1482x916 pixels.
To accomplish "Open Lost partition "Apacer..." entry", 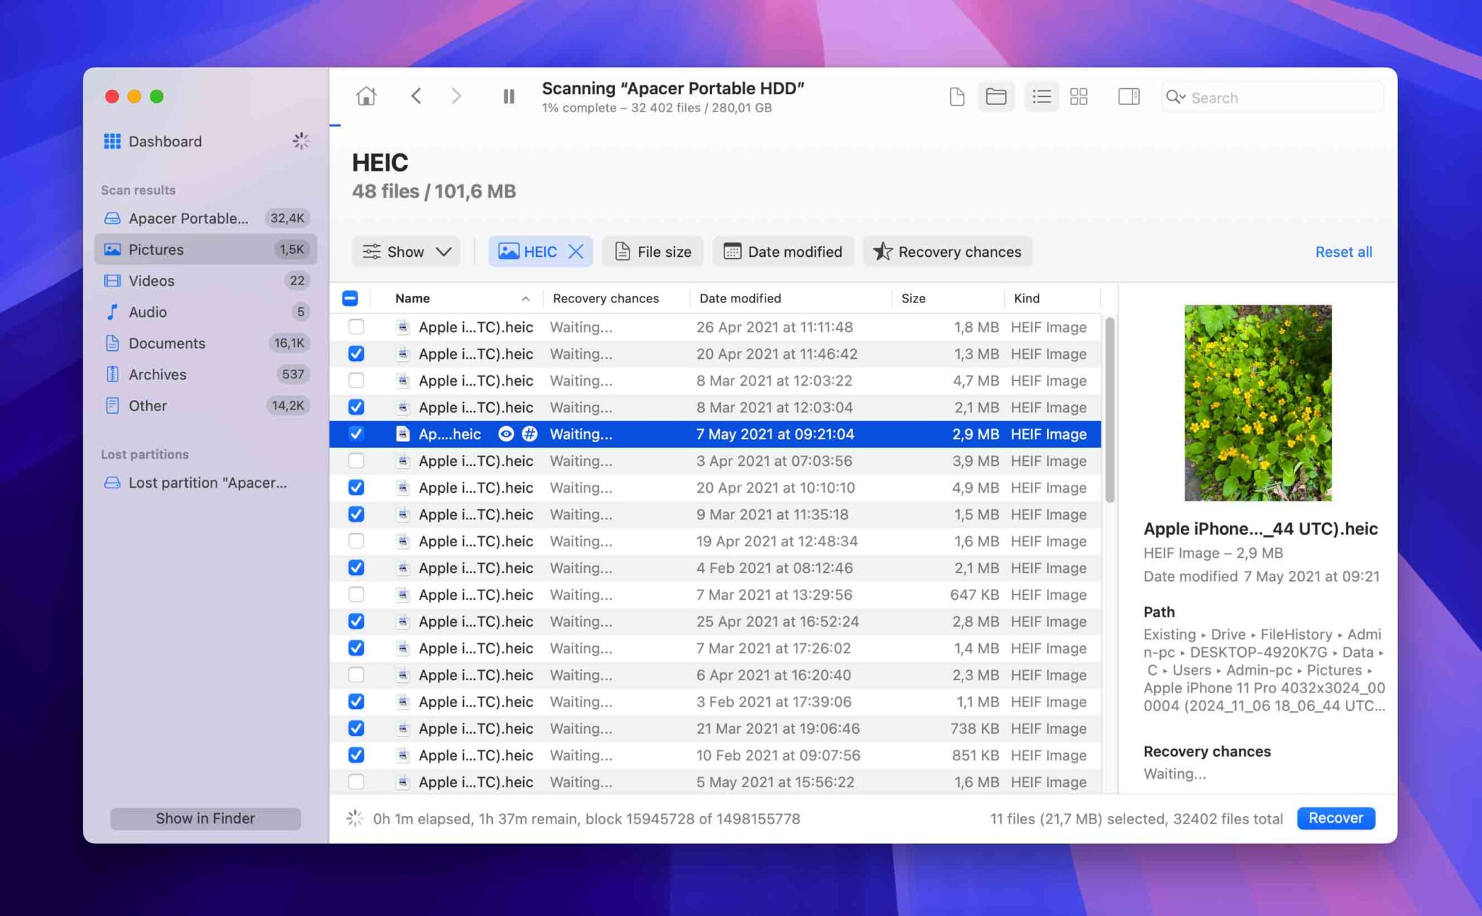I will [206, 483].
